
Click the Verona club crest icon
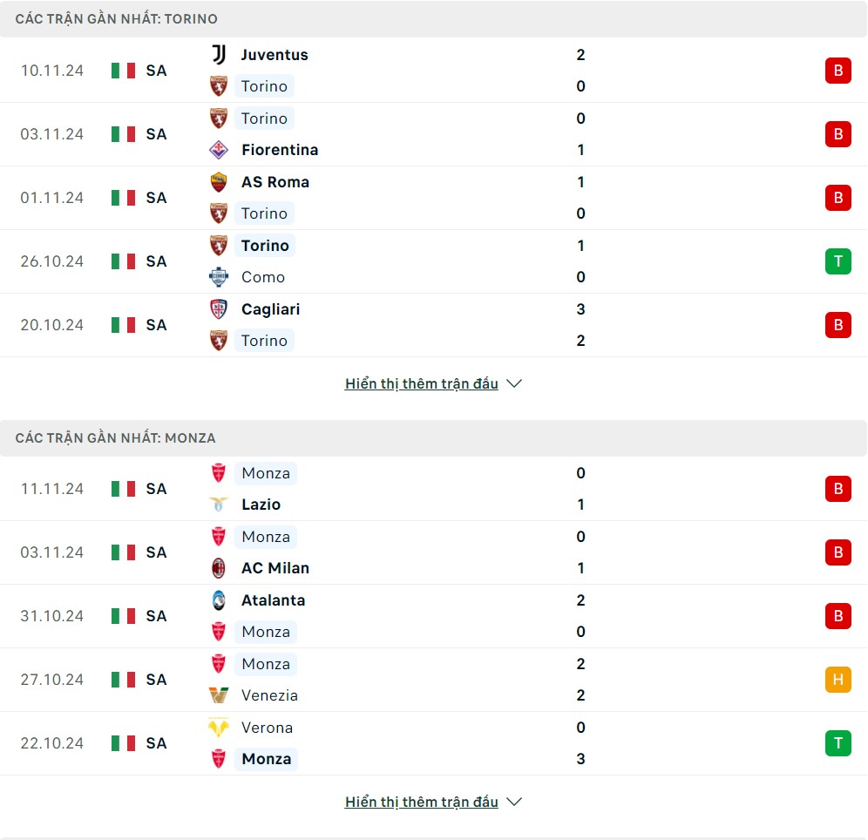coord(219,728)
